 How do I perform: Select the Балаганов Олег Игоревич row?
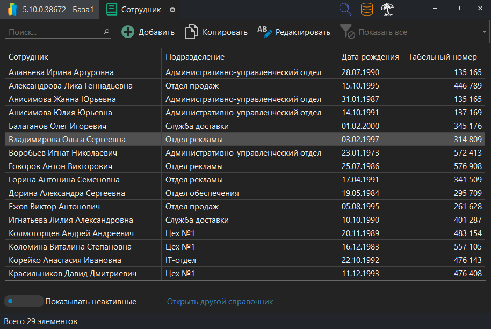point(57,126)
